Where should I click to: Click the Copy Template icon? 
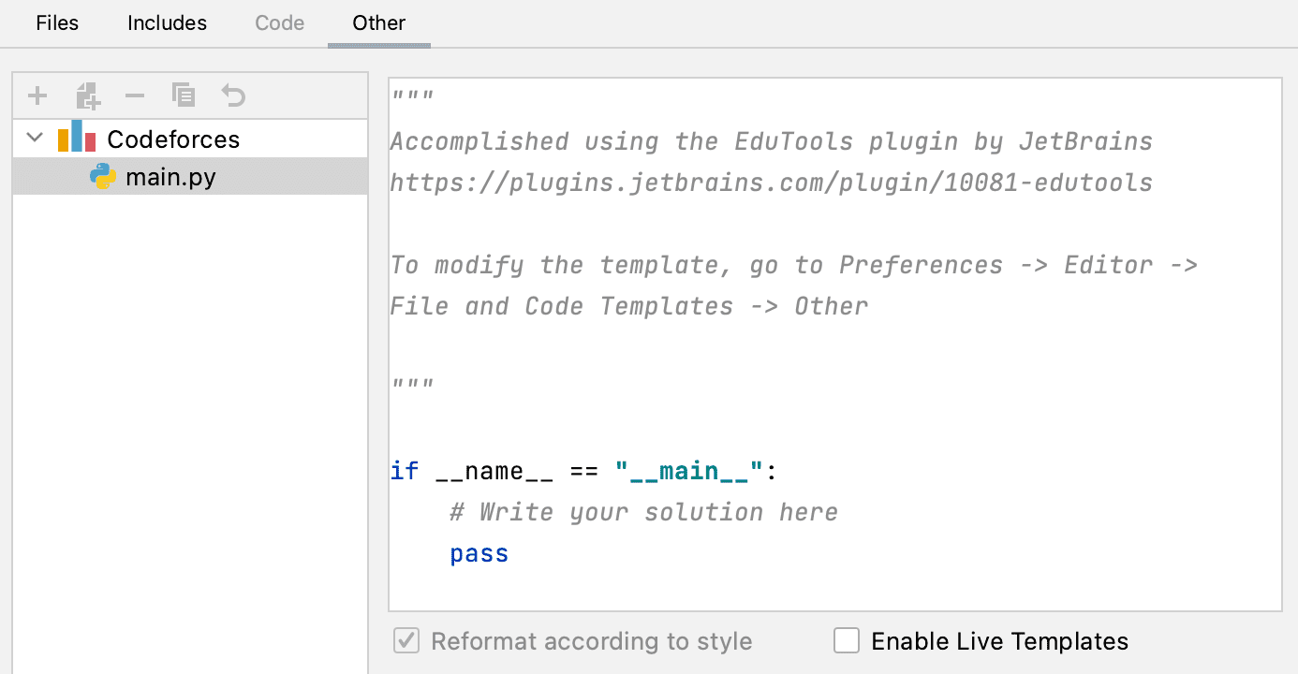coord(184,95)
